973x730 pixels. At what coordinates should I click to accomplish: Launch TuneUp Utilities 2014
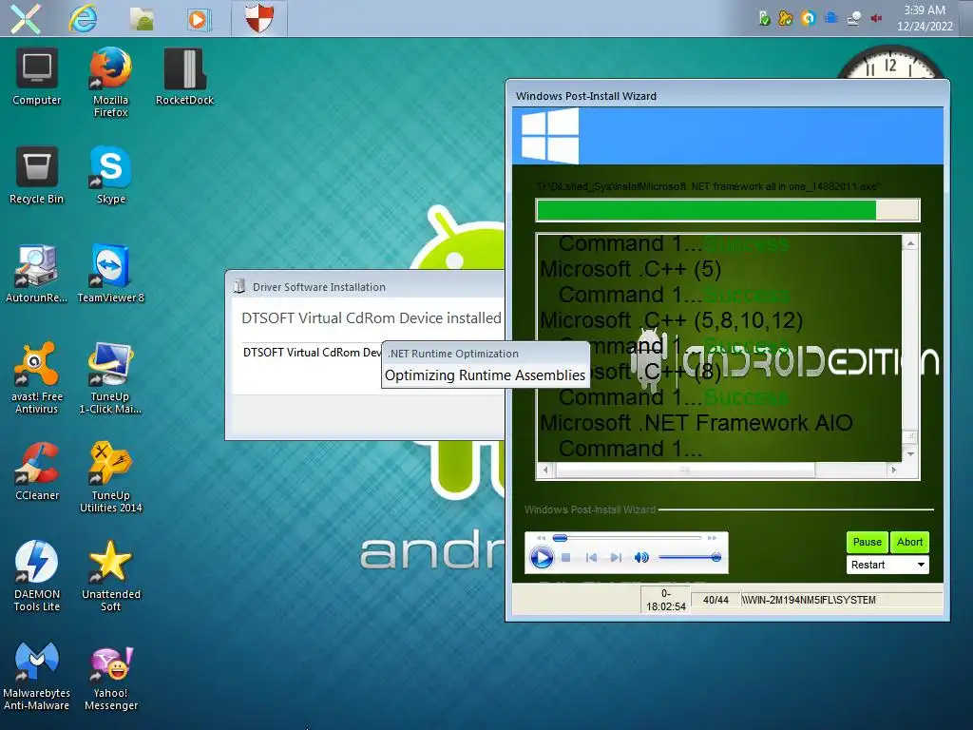[x=110, y=477]
